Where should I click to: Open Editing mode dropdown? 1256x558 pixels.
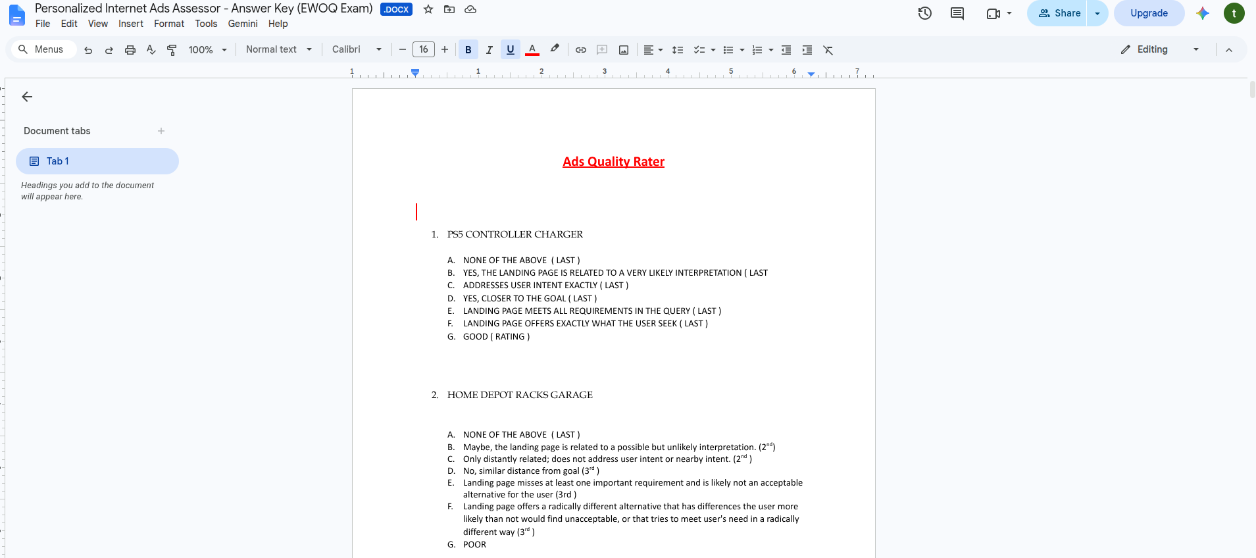(x=1160, y=49)
